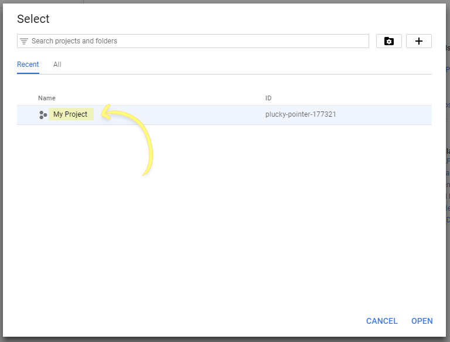The width and height of the screenshot is (450, 342).
Task: Open the manage resources folder-gear icon
Action: [x=389, y=41]
